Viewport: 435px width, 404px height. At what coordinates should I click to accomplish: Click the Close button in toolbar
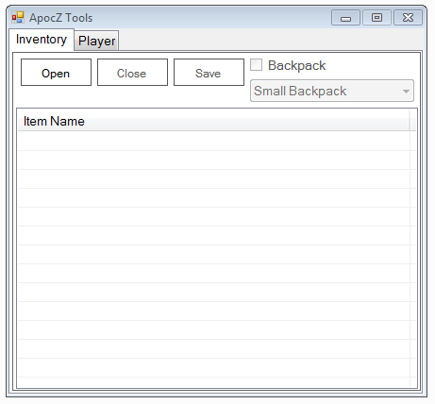[132, 73]
